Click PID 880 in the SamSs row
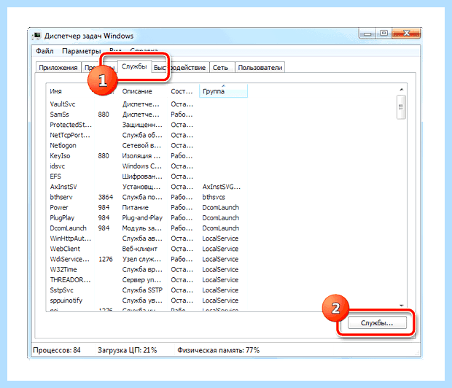 104,115
